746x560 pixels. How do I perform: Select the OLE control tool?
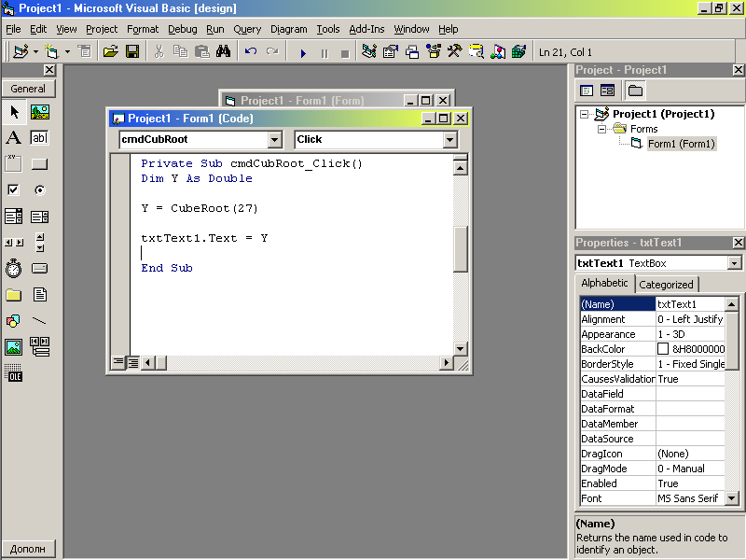click(x=14, y=372)
